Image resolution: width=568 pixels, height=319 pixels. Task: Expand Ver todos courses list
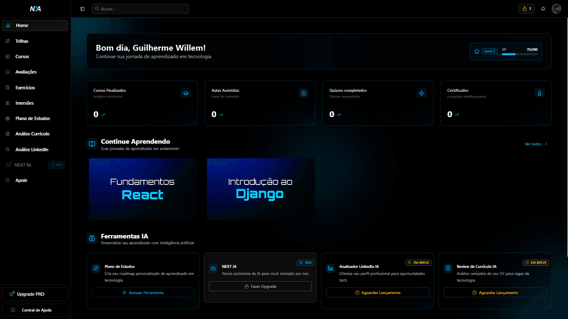[536, 144]
